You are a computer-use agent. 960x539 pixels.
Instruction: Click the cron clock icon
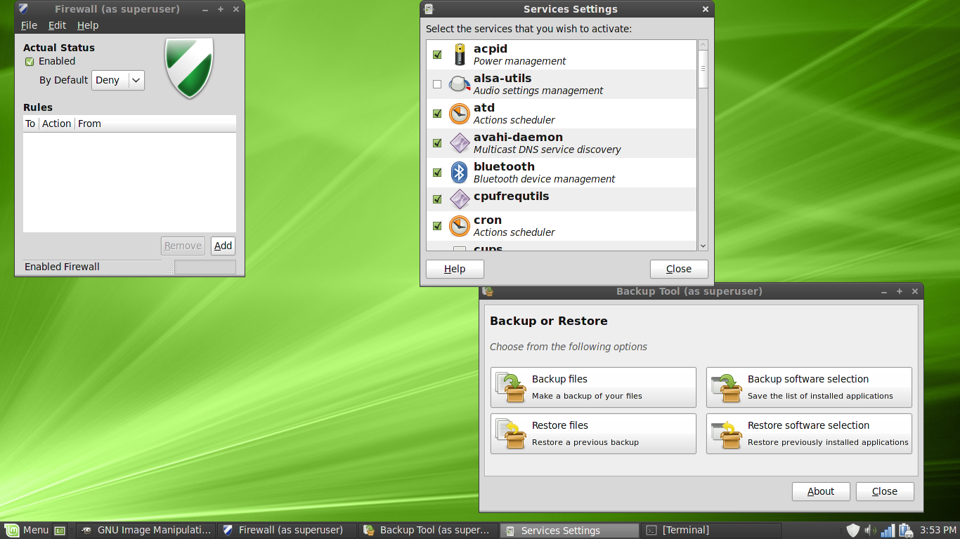point(460,226)
